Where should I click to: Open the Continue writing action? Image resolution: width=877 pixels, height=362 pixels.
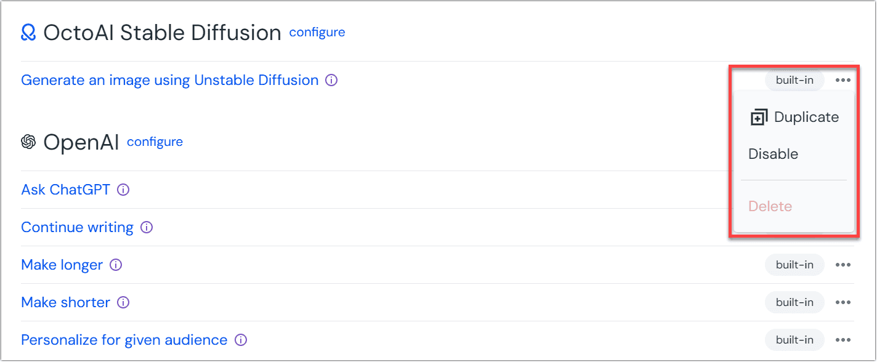(x=77, y=228)
